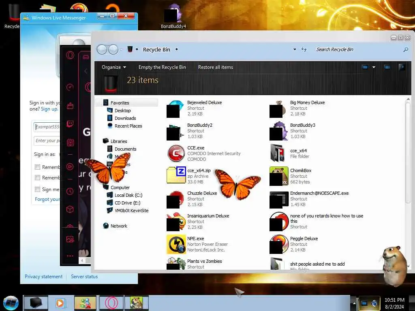The image size is (415, 311).
Task: Open Documents library in navigation pane
Action: coord(126,149)
